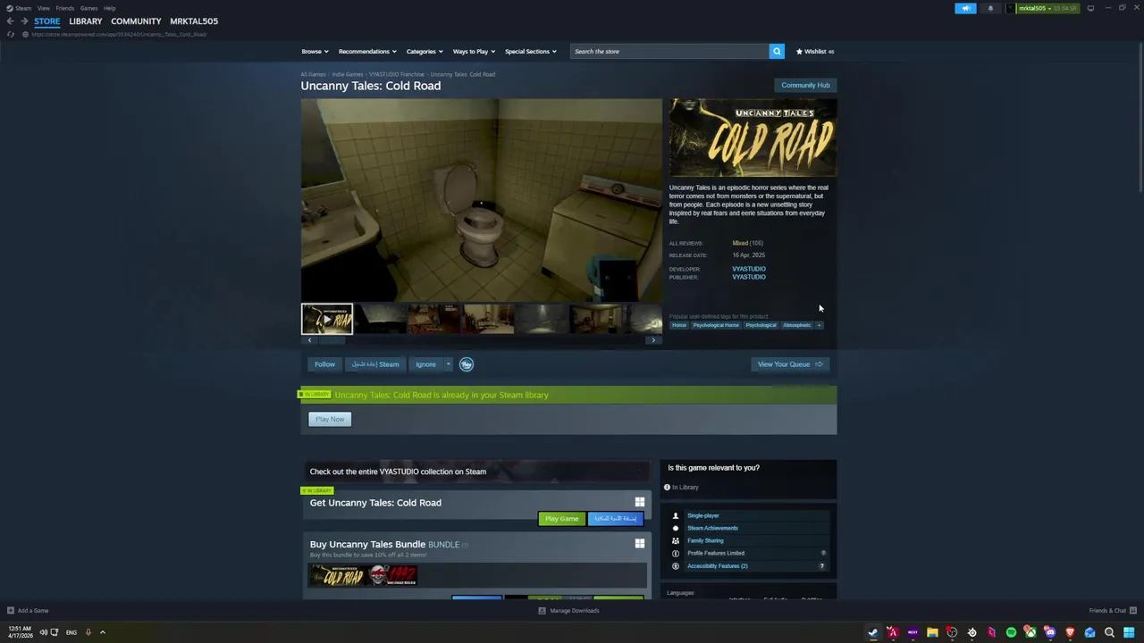1144x643 pixels.
Task: Open the View menu
Action: 43,8
